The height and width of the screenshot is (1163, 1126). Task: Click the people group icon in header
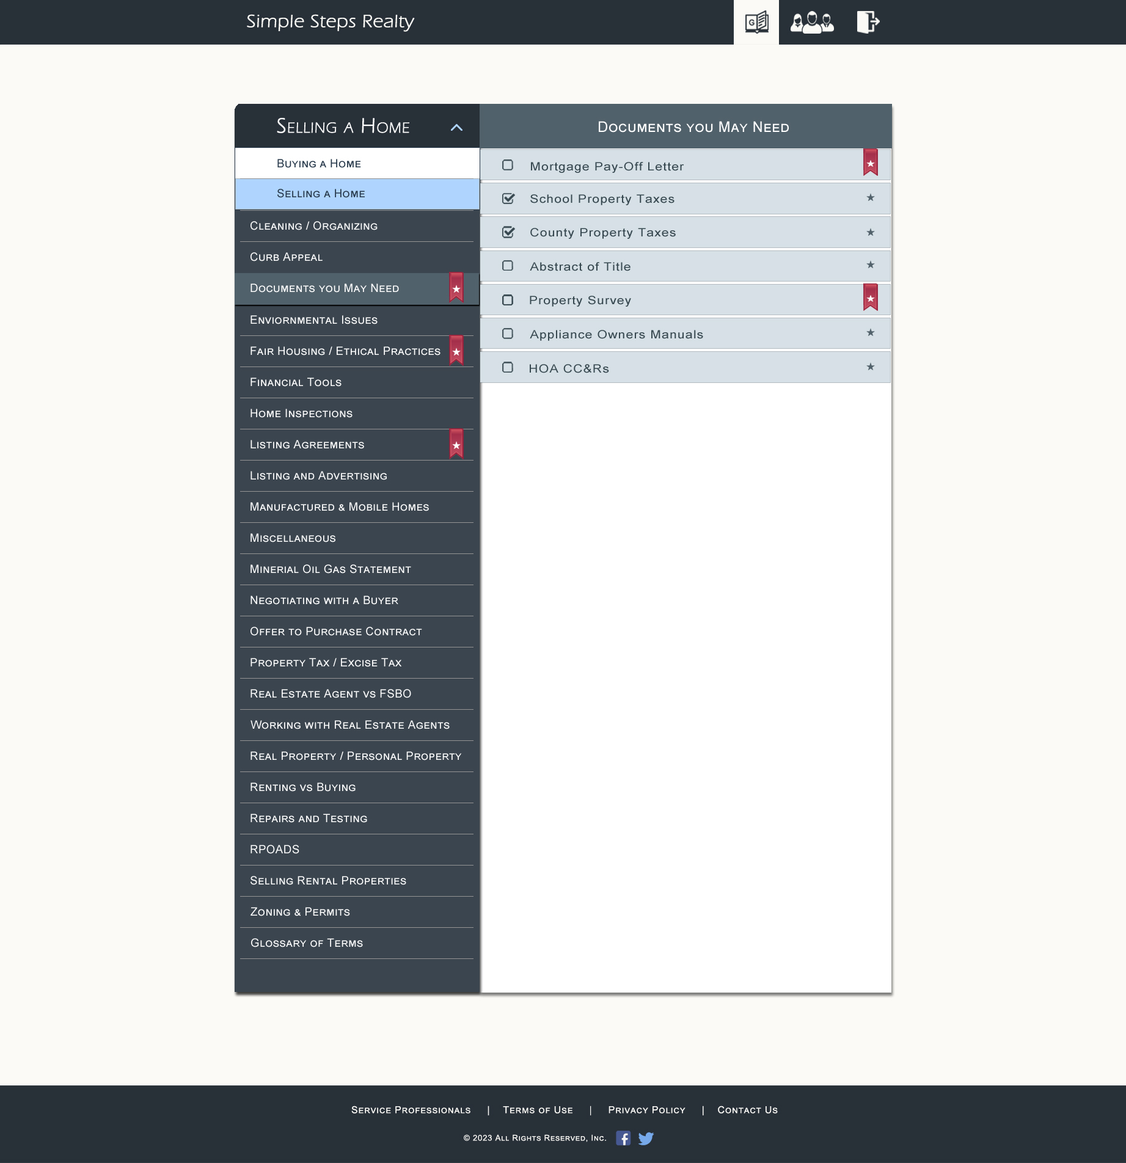[x=811, y=23]
